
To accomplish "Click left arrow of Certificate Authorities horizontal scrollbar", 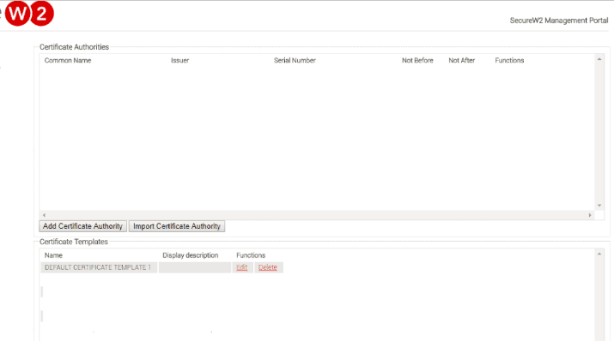I will [x=45, y=215].
